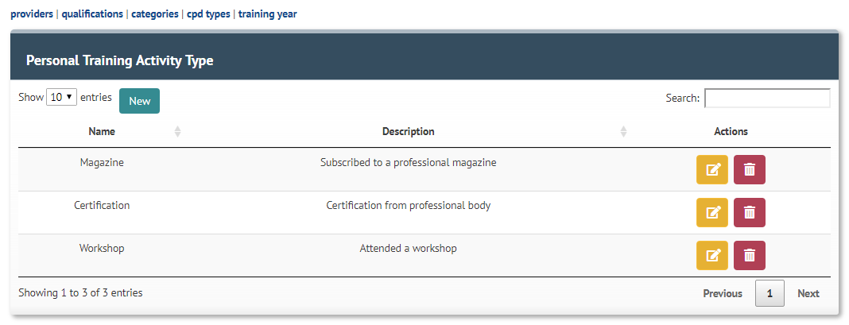Edit the Workshop entry
Image resolution: width=849 pixels, height=325 pixels.
coord(712,255)
